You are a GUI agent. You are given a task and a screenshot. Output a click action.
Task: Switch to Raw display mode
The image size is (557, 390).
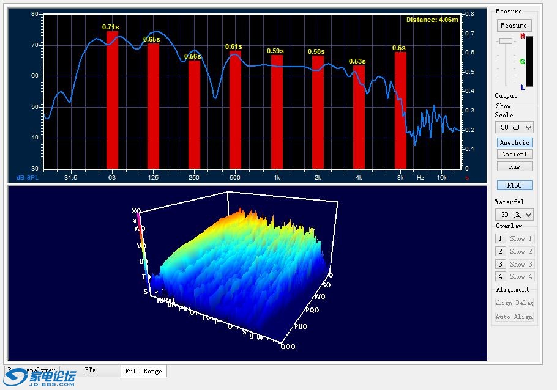(514, 166)
